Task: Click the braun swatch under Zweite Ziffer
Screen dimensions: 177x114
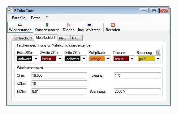Action: tap(49, 59)
